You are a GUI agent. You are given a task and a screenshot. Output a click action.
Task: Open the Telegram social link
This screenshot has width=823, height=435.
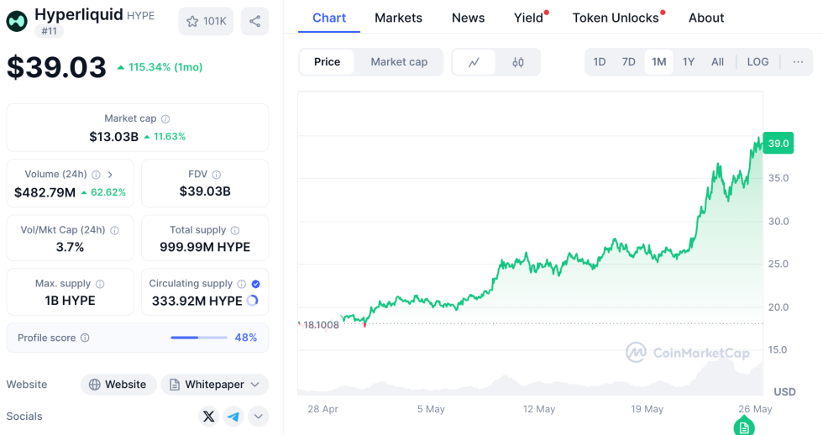pos(233,417)
